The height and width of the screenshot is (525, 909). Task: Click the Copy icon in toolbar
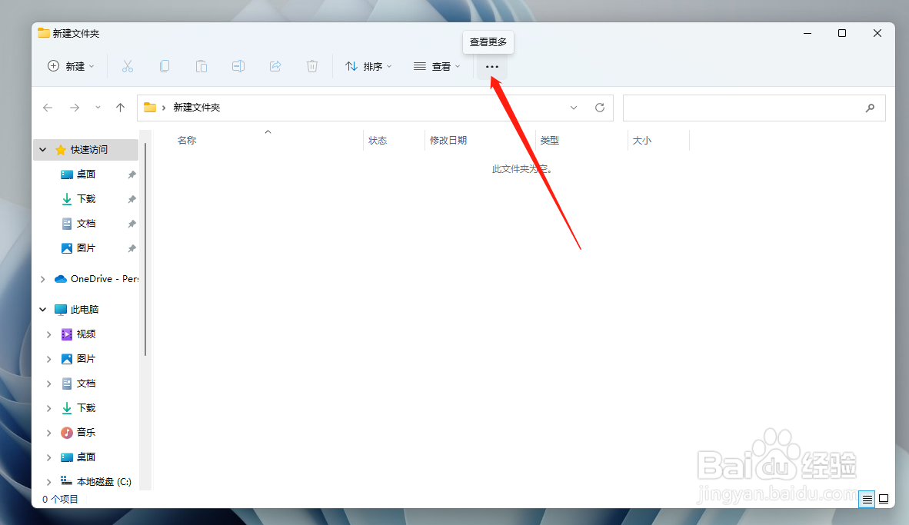coord(165,67)
